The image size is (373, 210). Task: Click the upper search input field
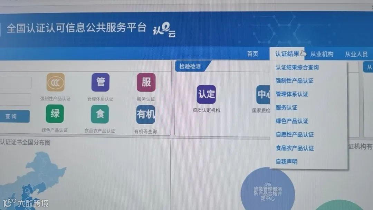pyautogui.click(x=15, y=83)
